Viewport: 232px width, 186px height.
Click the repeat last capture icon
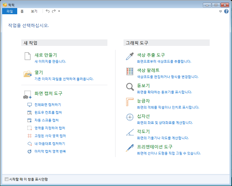[30, 151]
